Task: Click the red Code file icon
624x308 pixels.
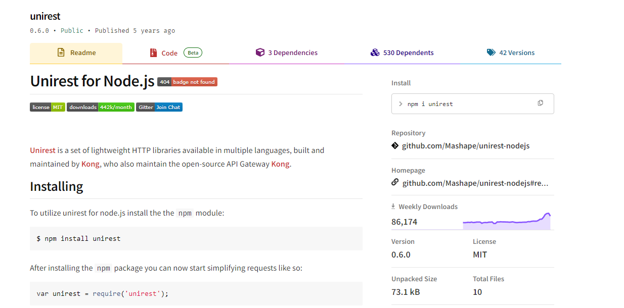Action: (x=153, y=53)
